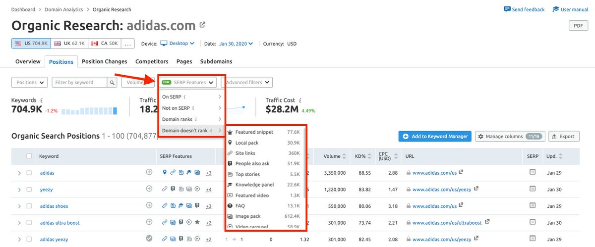
Task: Switch to Position Changes tab
Action: click(105, 61)
